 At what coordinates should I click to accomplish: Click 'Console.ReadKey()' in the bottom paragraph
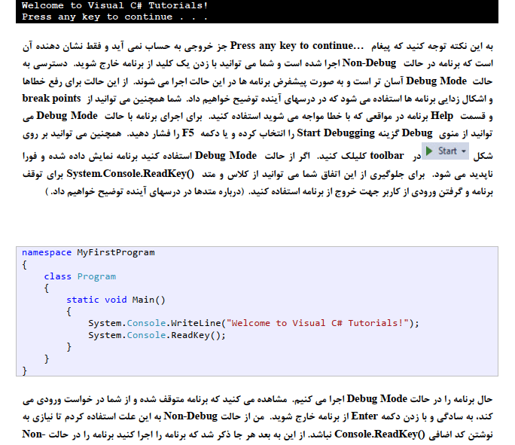(379, 434)
